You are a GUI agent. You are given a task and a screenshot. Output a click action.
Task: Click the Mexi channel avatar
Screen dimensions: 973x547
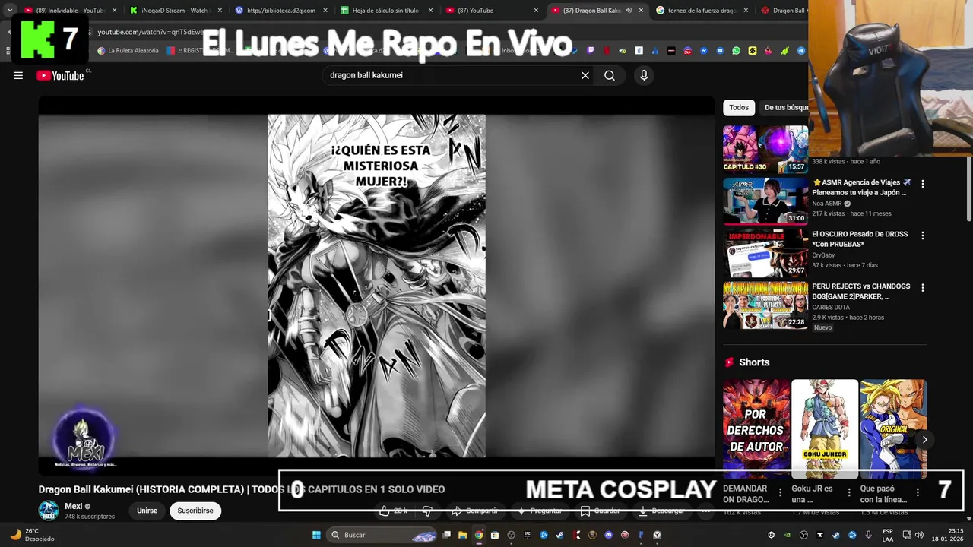click(49, 511)
